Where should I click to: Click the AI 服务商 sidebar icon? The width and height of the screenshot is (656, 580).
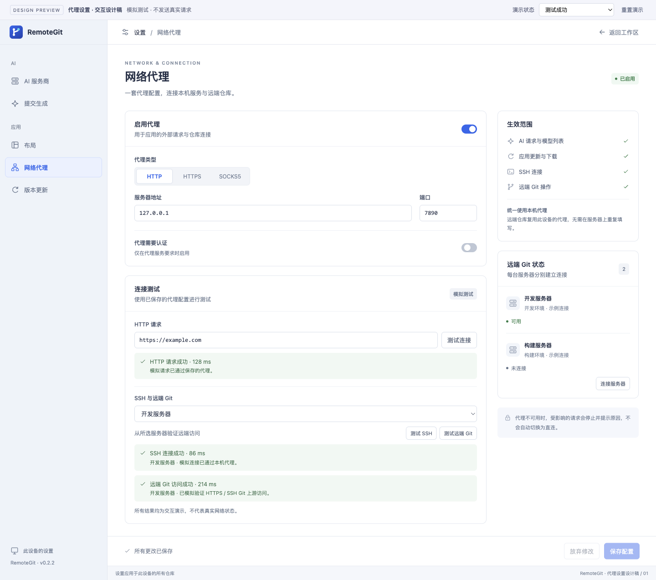point(15,81)
